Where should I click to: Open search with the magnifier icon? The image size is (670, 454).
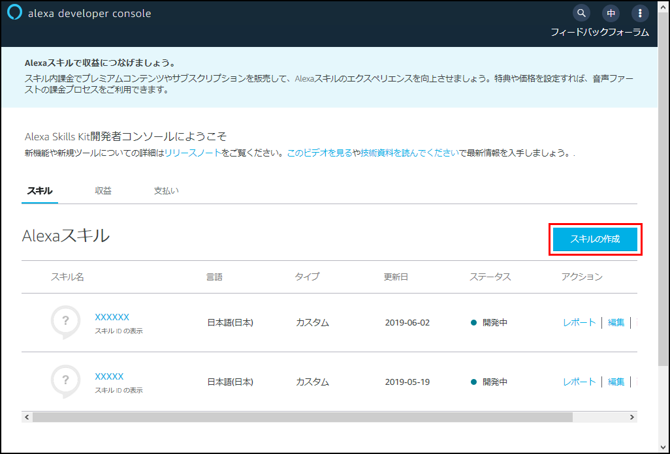(581, 12)
